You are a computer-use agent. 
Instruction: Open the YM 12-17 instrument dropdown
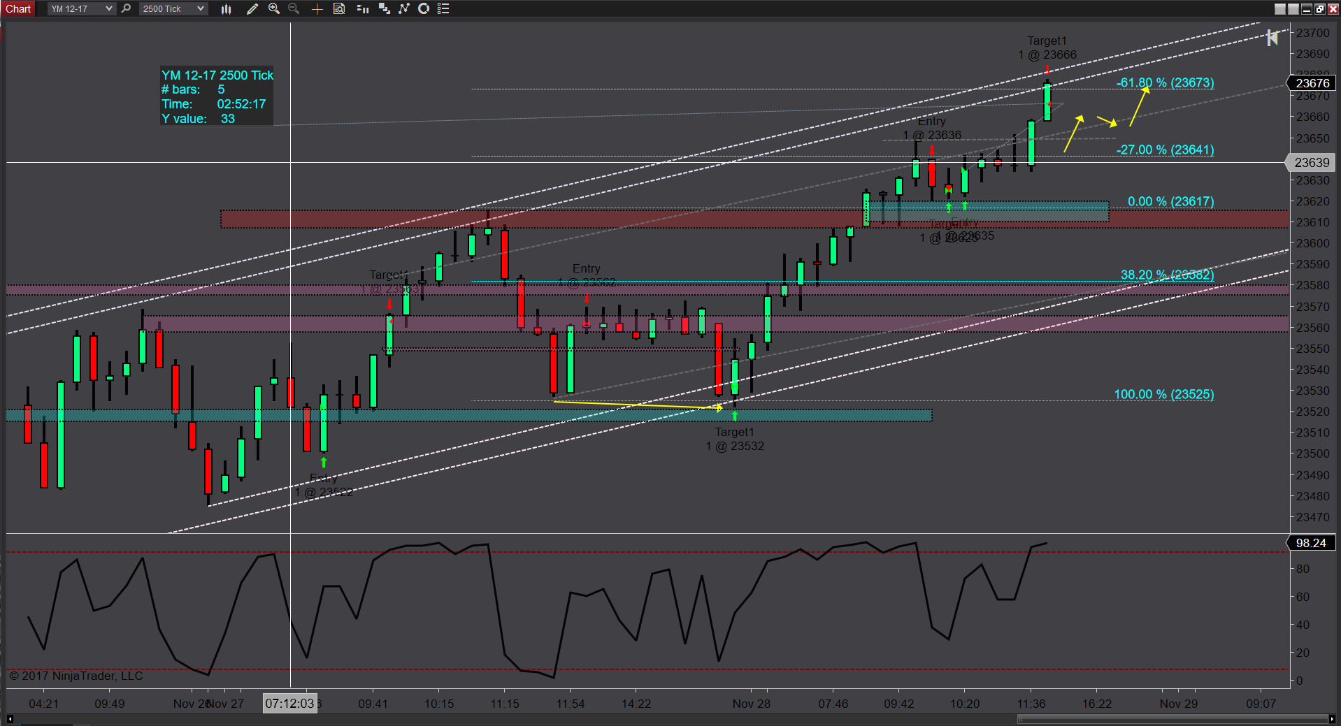click(81, 8)
